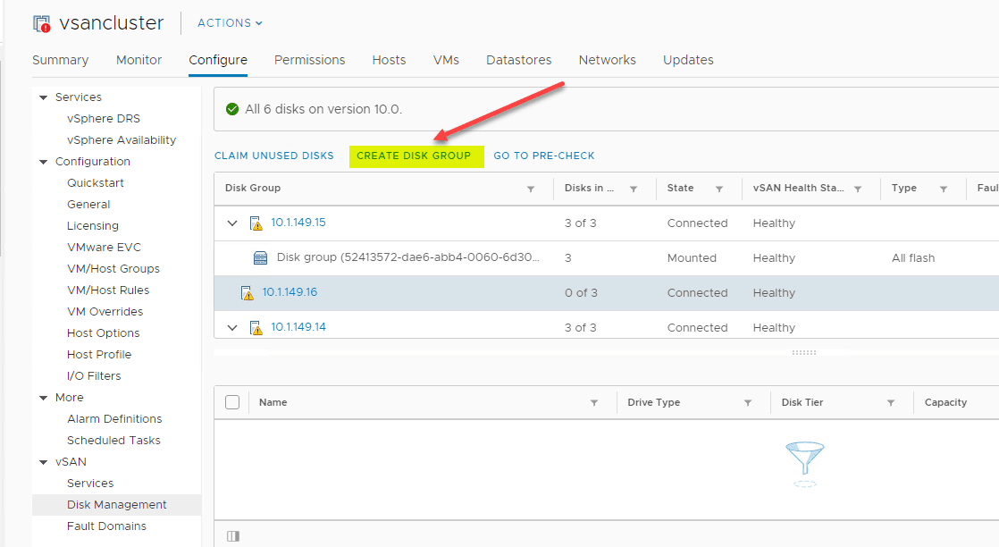The image size is (999, 547).
Task: Open Licensing in the sidebar
Action: (x=92, y=226)
